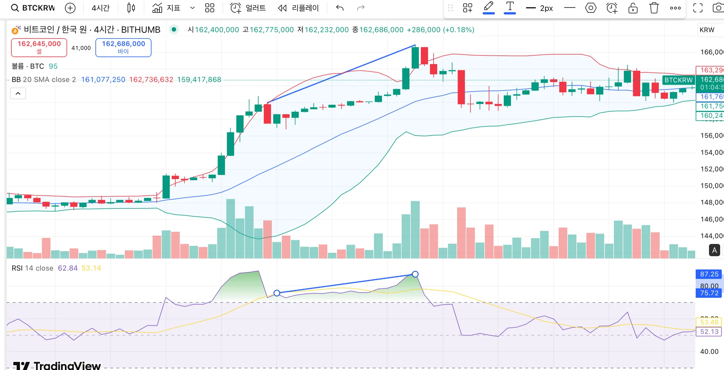
Task: Toggle auto scale with the A button
Action: 714,250
